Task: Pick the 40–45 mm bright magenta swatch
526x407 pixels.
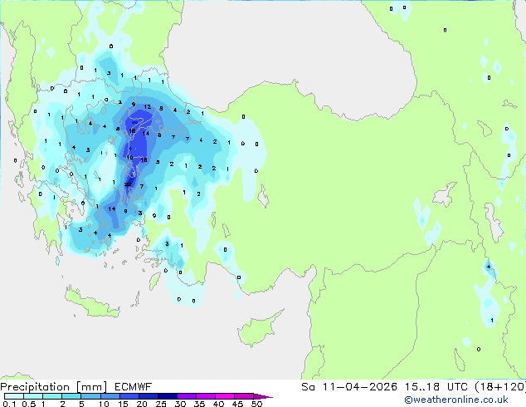Action: (225, 396)
